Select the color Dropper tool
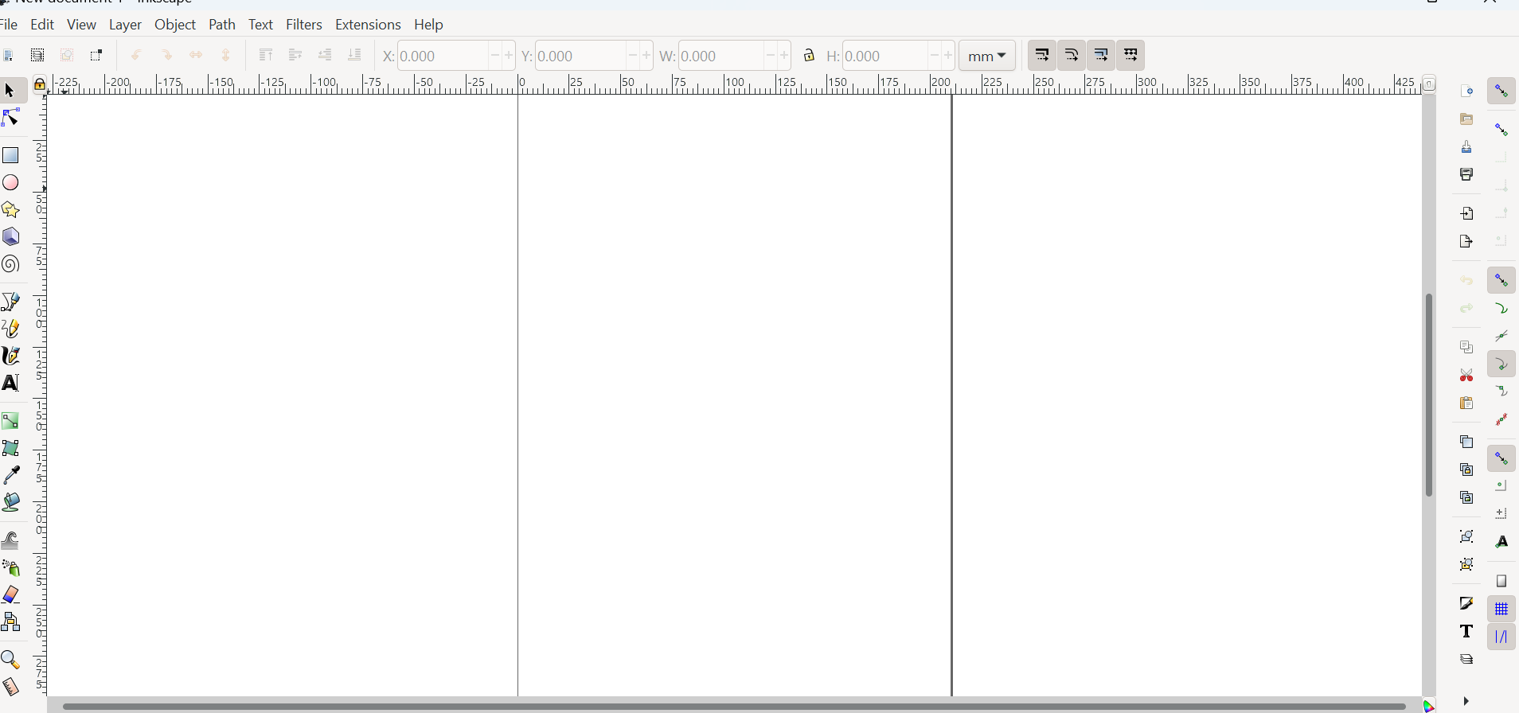 [10, 475]
